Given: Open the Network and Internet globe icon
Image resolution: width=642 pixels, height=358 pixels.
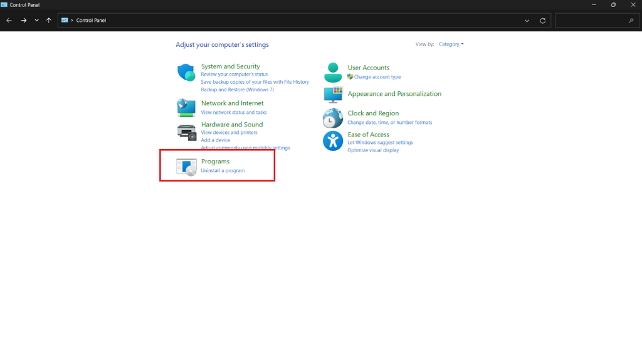Looking at the screenshot, I should (186, 108).
